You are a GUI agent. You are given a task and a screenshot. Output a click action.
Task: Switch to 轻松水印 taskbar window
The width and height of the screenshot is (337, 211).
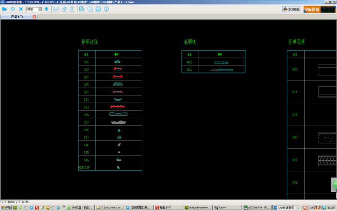(x=168, y=208)
